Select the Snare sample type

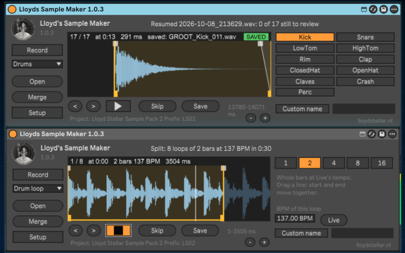click(365, 37)
